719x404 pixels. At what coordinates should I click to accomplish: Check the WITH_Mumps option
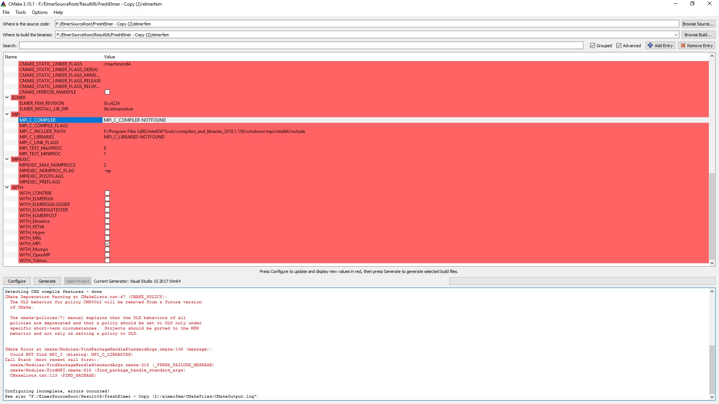(x=107, y=249)
